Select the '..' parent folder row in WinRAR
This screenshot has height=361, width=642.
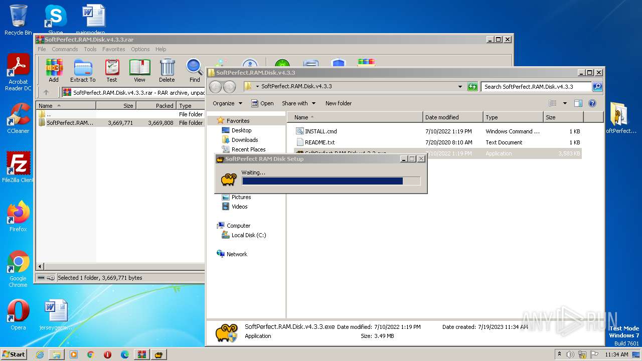pos(120,114)
